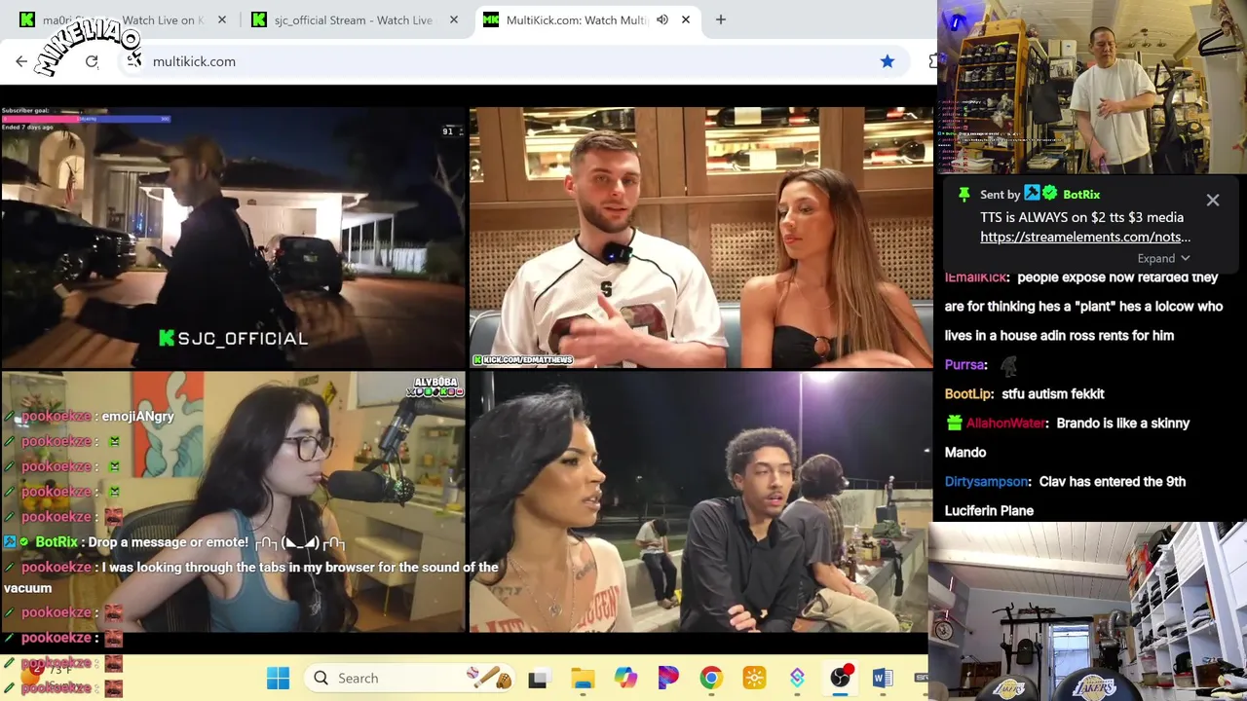Select the SJC_OFFICIAL stream video
1247x701 pixels.
pos(234,237)
